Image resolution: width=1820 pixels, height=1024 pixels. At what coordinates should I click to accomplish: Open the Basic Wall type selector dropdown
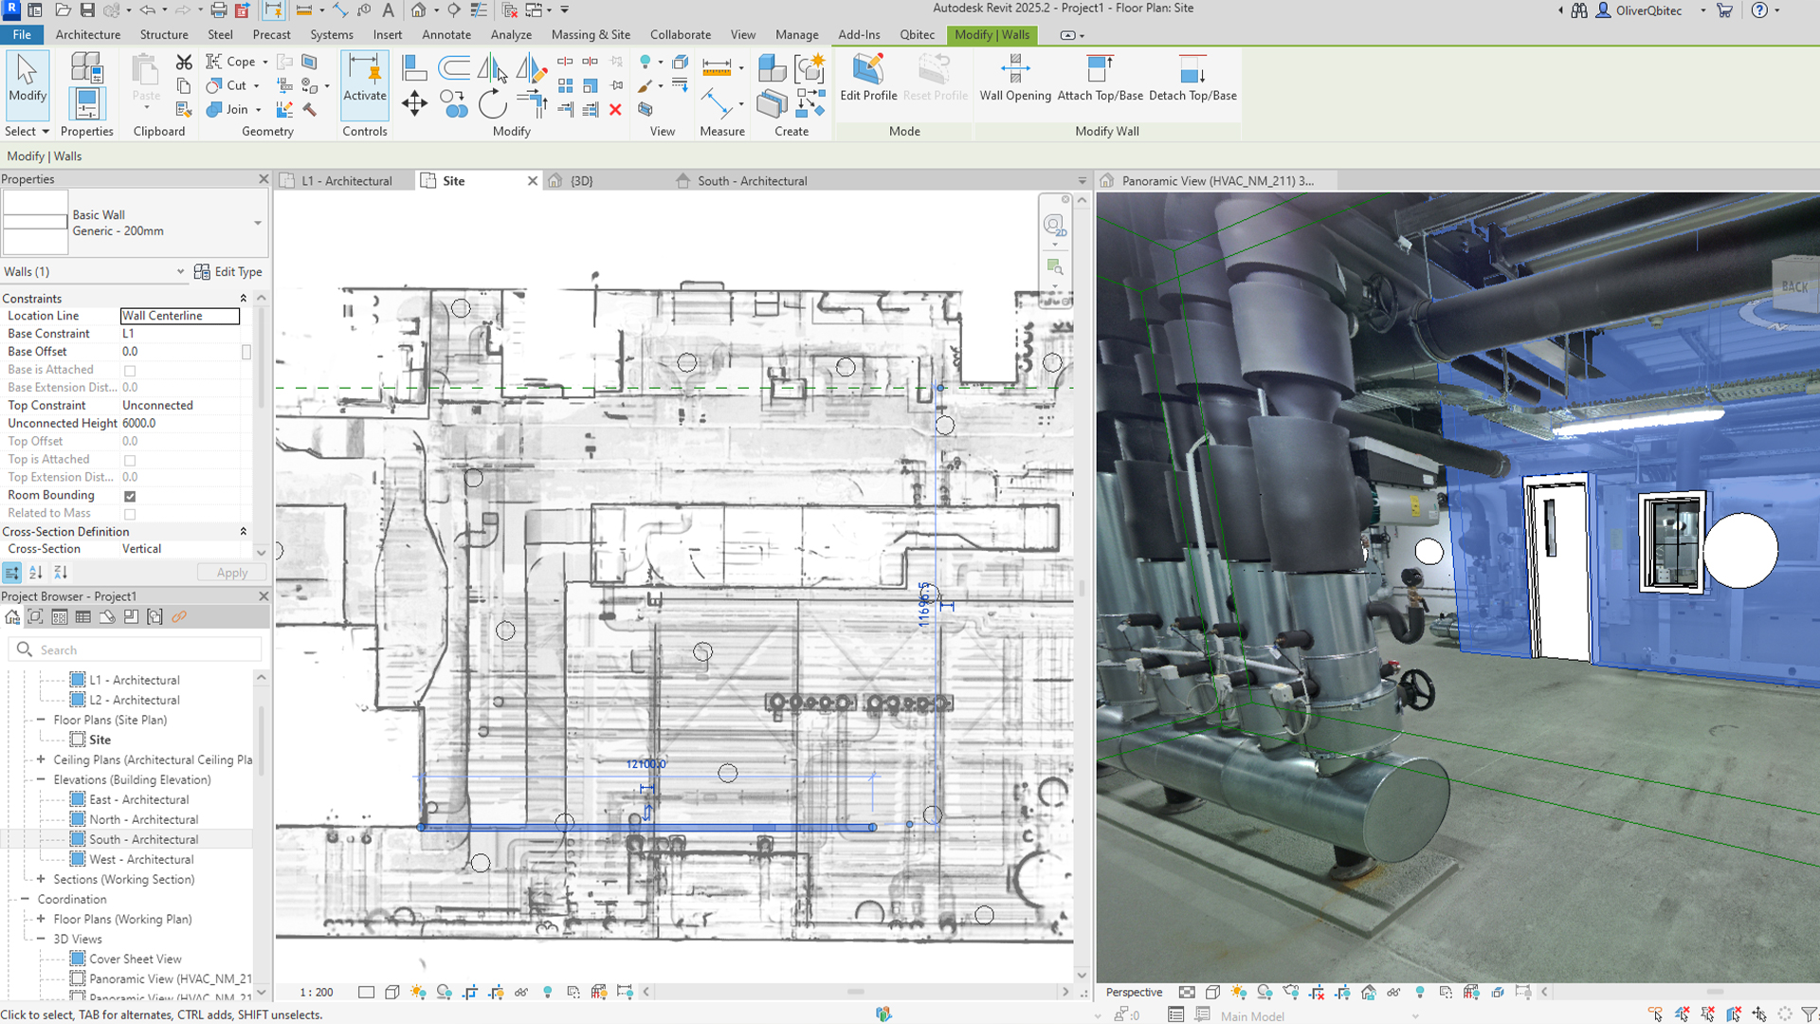pos(257,223)
